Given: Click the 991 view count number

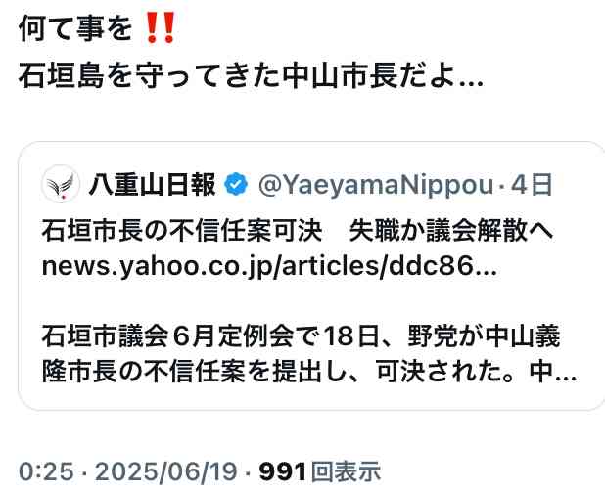Looking at the screenshot, I should (283, 471).
